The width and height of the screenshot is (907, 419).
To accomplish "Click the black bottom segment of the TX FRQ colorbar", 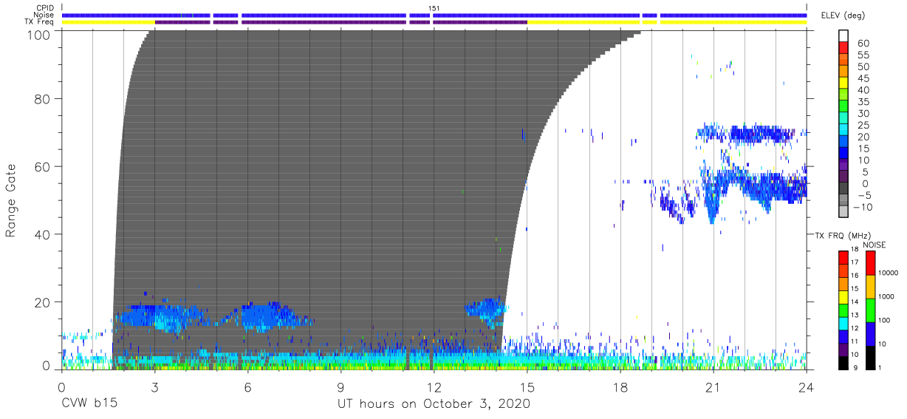I will [x=843, y=361].
